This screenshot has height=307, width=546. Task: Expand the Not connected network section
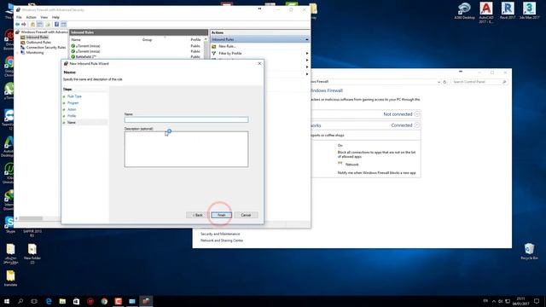click(x=417, y=114)
